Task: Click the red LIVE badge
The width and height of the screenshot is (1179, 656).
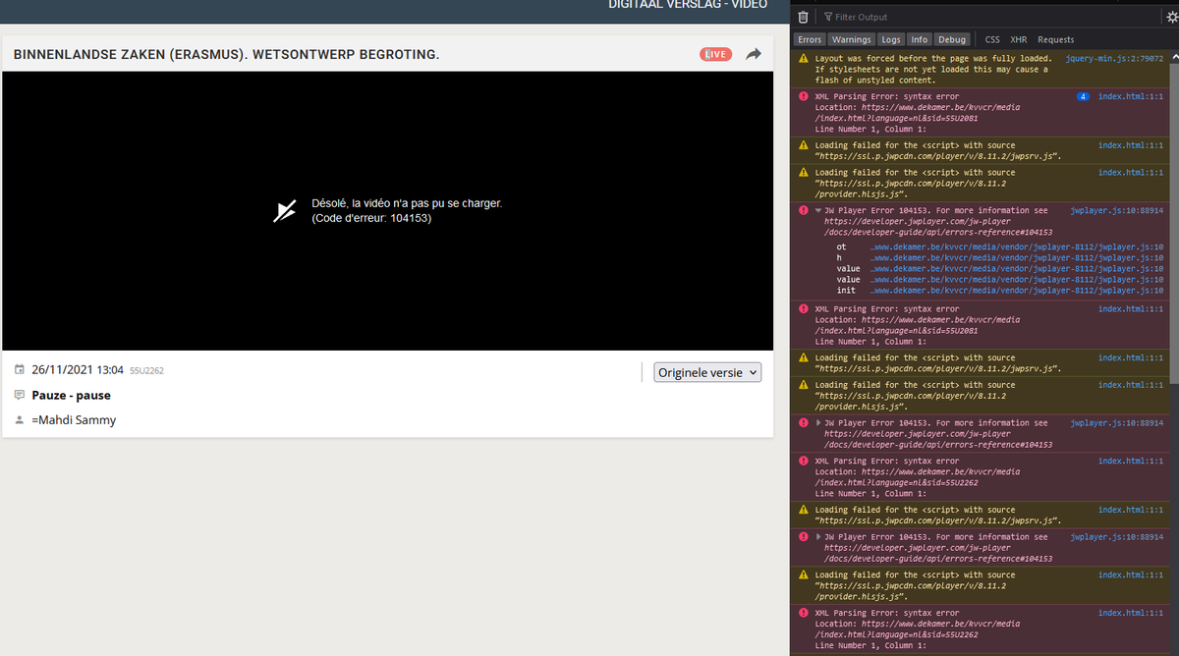Action: (715, 54)
